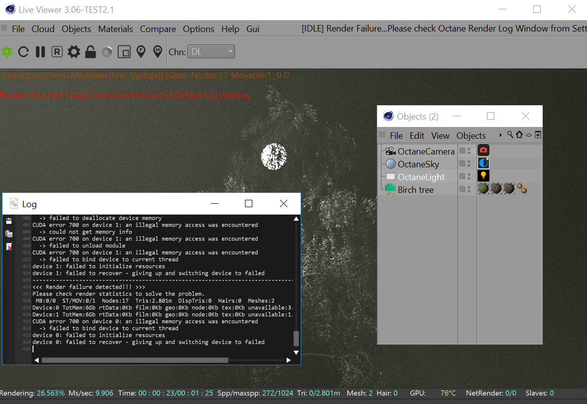Toggle active camera target on OctaneCamera
Image resolution: width=587 pixels, height=404 pixels.
pyautogui.click(x=474, y=151)
